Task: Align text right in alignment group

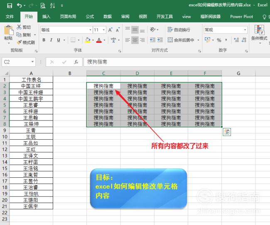Action: click(x=142, y=40)
